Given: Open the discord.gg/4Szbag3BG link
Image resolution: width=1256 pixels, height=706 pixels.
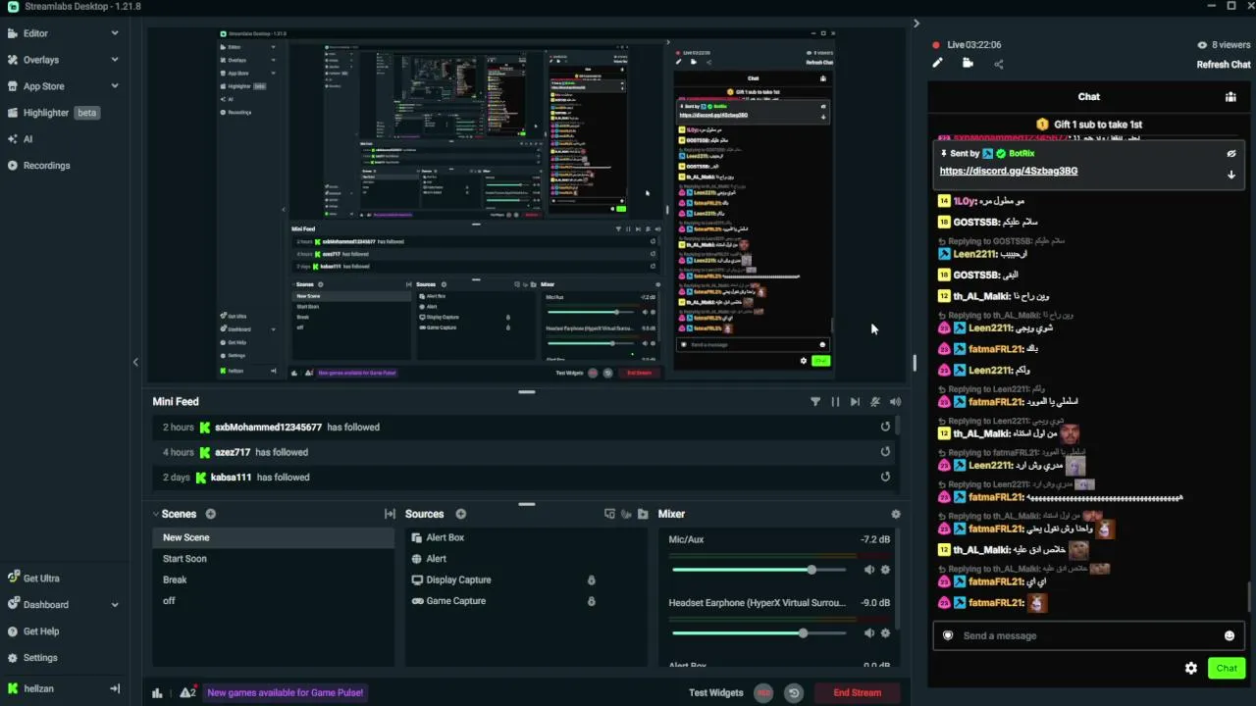Looking at the screenshot, I should 1009,171.
